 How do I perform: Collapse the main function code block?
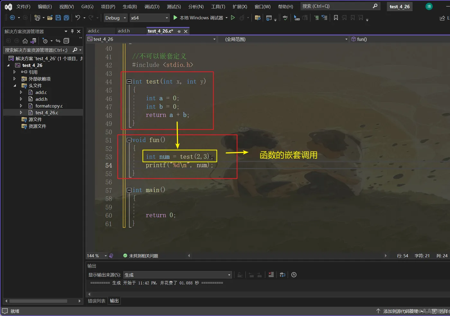129,190
